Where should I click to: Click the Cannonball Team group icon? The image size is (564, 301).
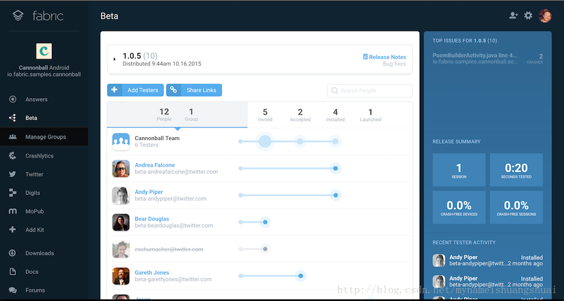(x=121, y=141)
